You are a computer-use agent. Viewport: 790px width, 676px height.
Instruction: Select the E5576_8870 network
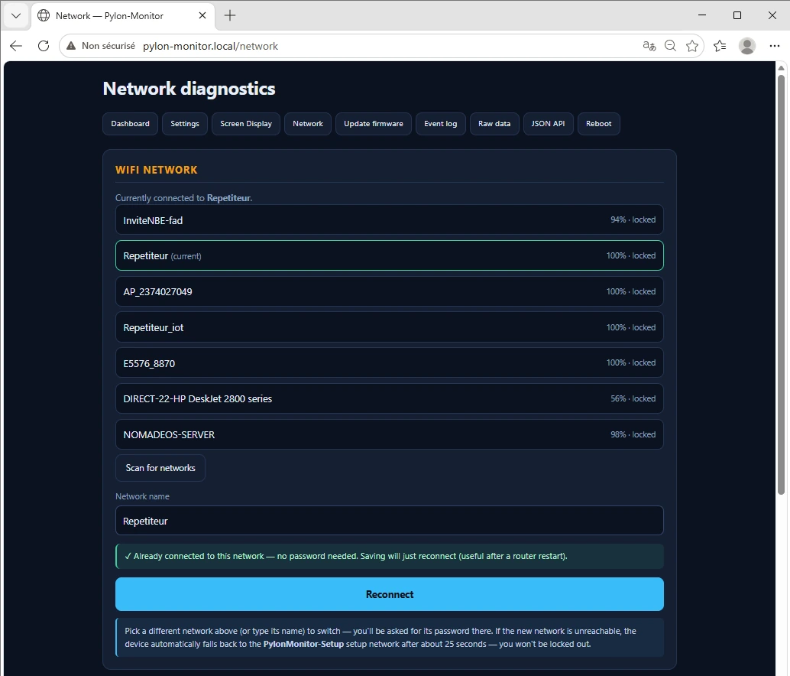[390, 363]
